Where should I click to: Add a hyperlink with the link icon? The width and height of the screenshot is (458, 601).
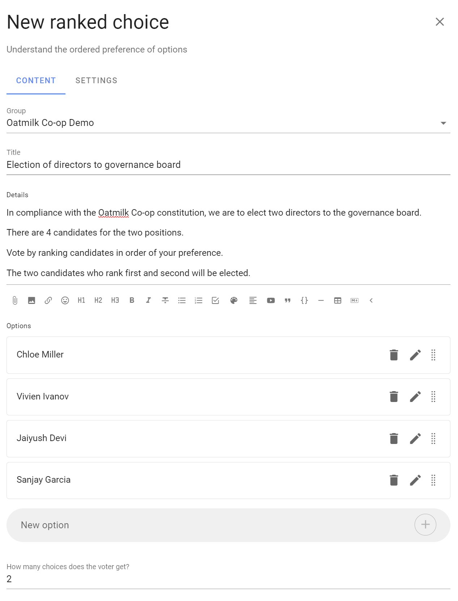tap(48, 300)
